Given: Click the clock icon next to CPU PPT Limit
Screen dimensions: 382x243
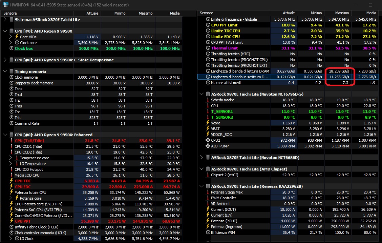Looking at the screenshot, I should coord(208,25).
